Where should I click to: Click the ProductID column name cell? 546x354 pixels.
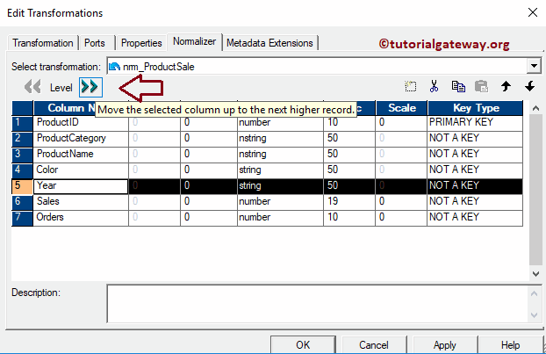[81, 123]
